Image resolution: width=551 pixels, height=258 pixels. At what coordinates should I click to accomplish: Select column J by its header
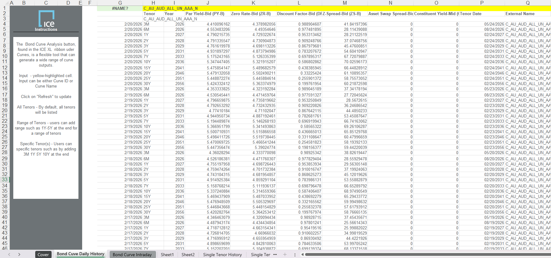(208, 3)
